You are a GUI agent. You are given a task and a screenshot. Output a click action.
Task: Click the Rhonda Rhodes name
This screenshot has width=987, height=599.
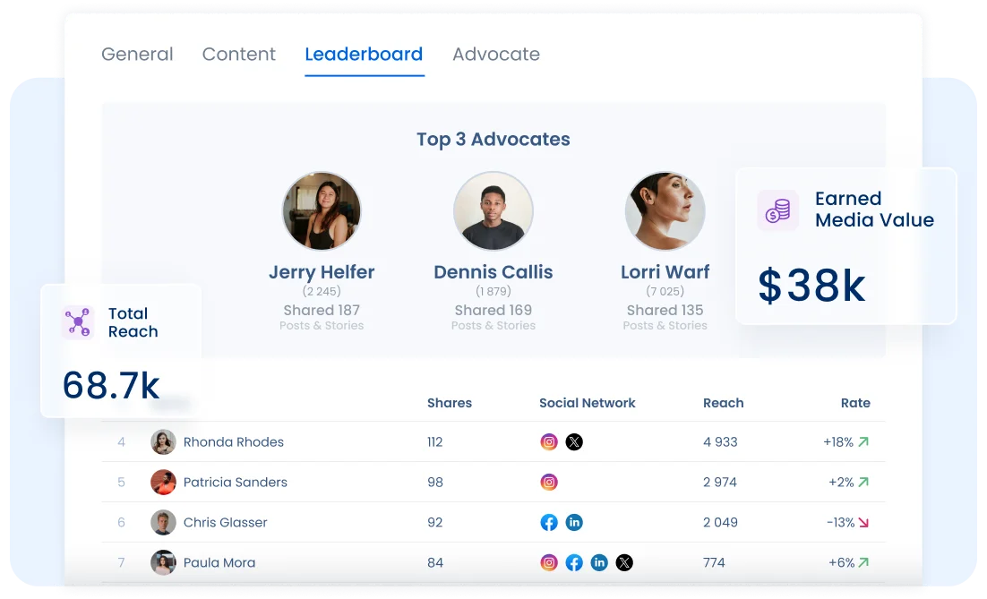233,441
